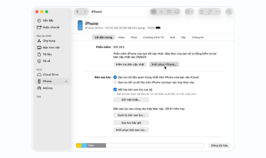
Task: Click the tag icon in toolbar
Action: [210, 12]
